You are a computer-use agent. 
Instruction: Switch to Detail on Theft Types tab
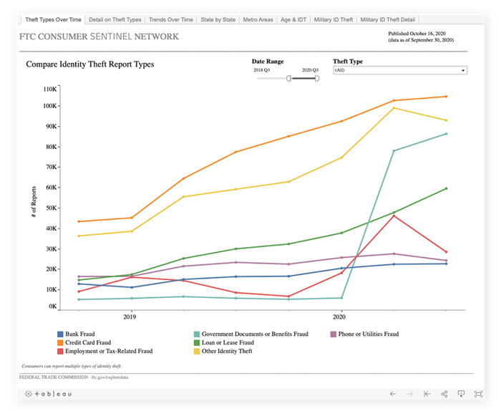point(115,20)
